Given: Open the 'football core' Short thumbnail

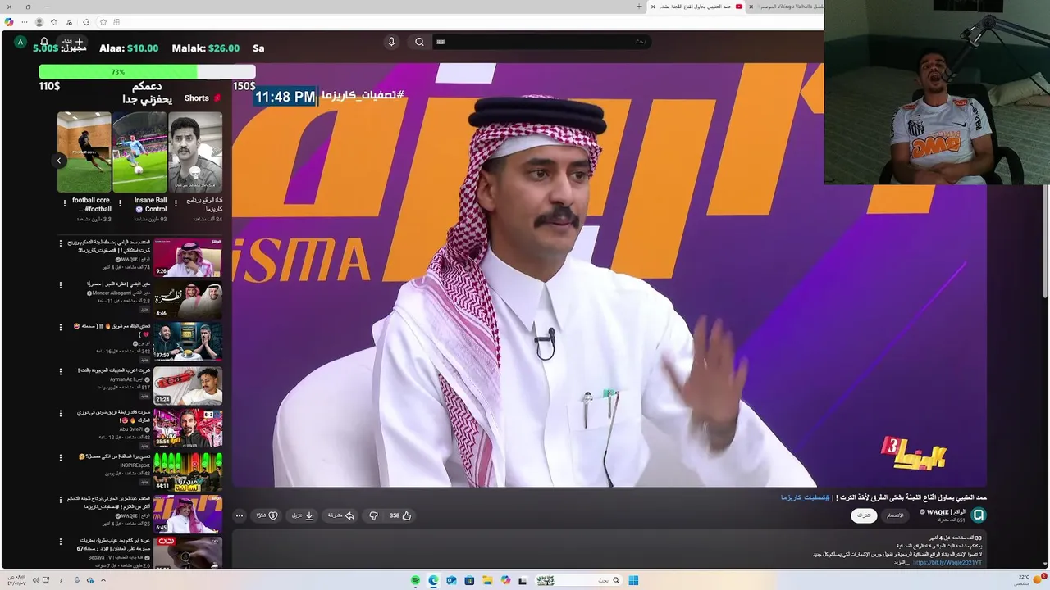Looking at the screenshot, I should [x=84, y=152].
